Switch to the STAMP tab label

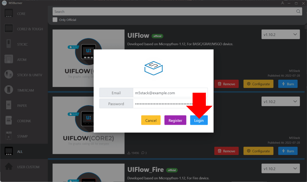tap(22, 136)
